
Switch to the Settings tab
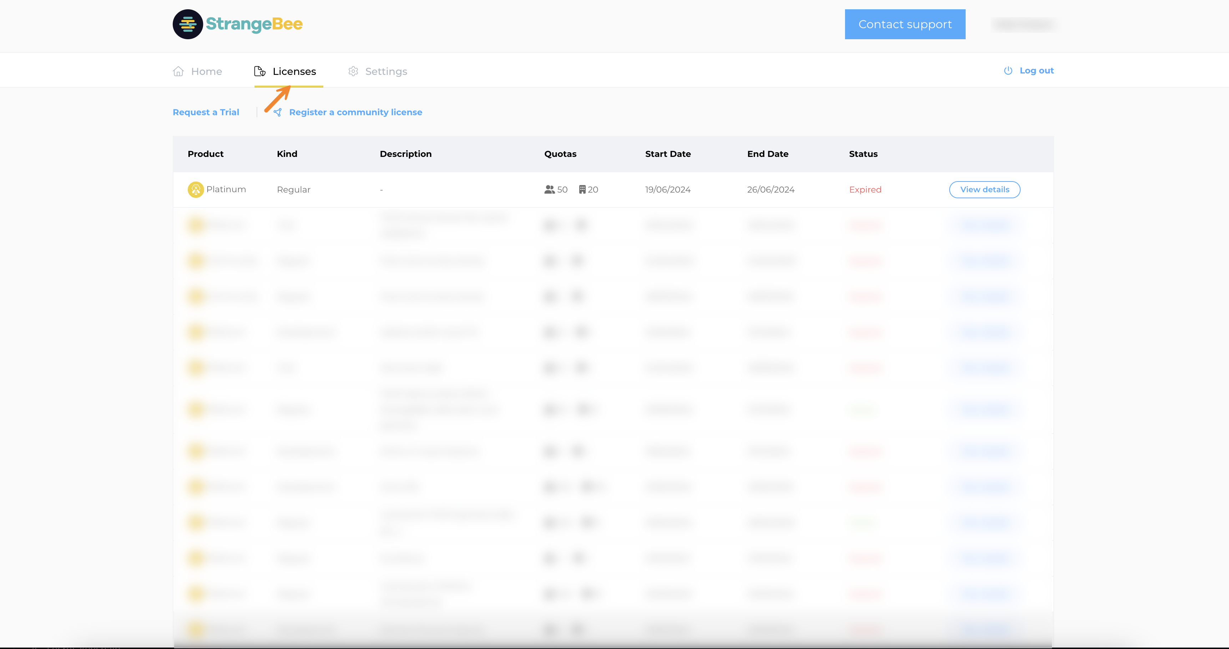point(378,72)
